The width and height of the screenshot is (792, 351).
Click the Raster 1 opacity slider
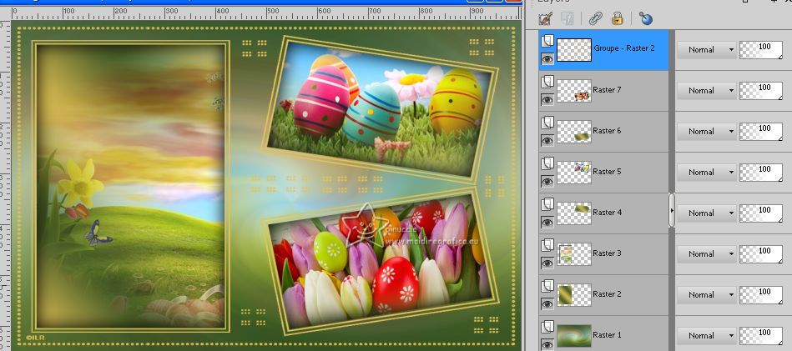pos(761,336)
